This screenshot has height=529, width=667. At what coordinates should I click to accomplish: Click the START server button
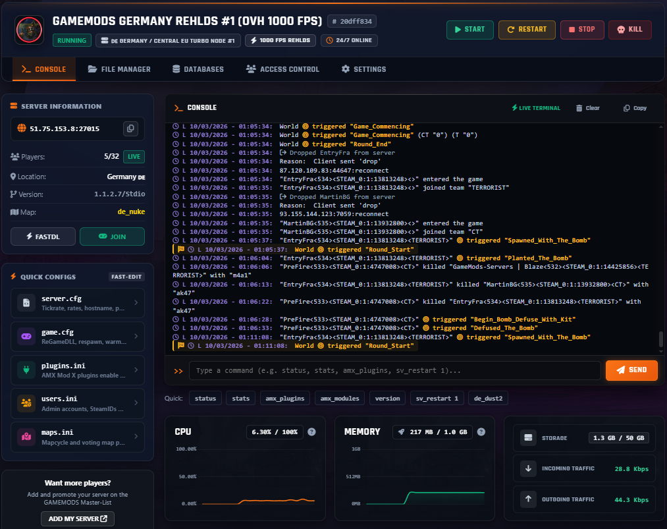469,30
